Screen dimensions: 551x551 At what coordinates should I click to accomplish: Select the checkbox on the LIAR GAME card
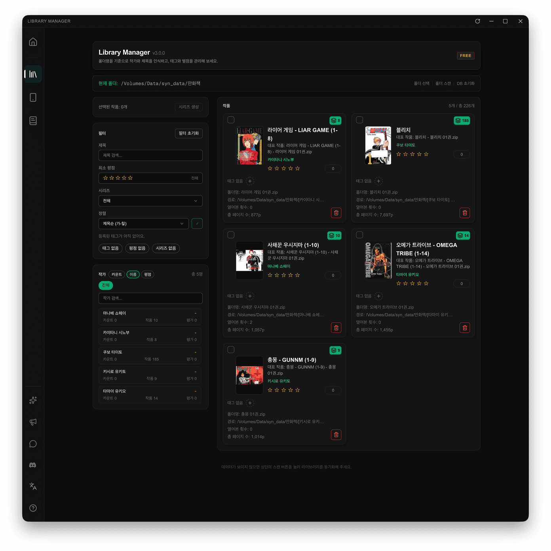point(231,120)
